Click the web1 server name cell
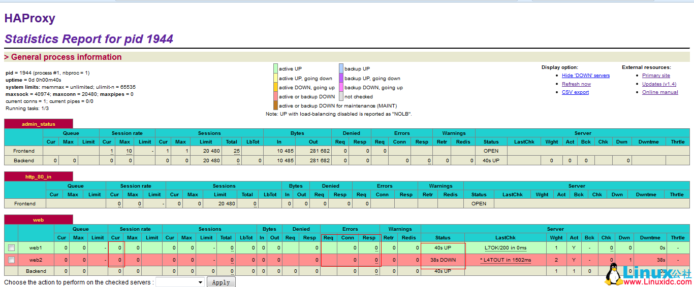 [x=36, y=248]
